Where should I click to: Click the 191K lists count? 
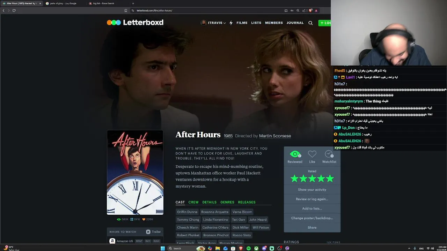tap(135, 219)
